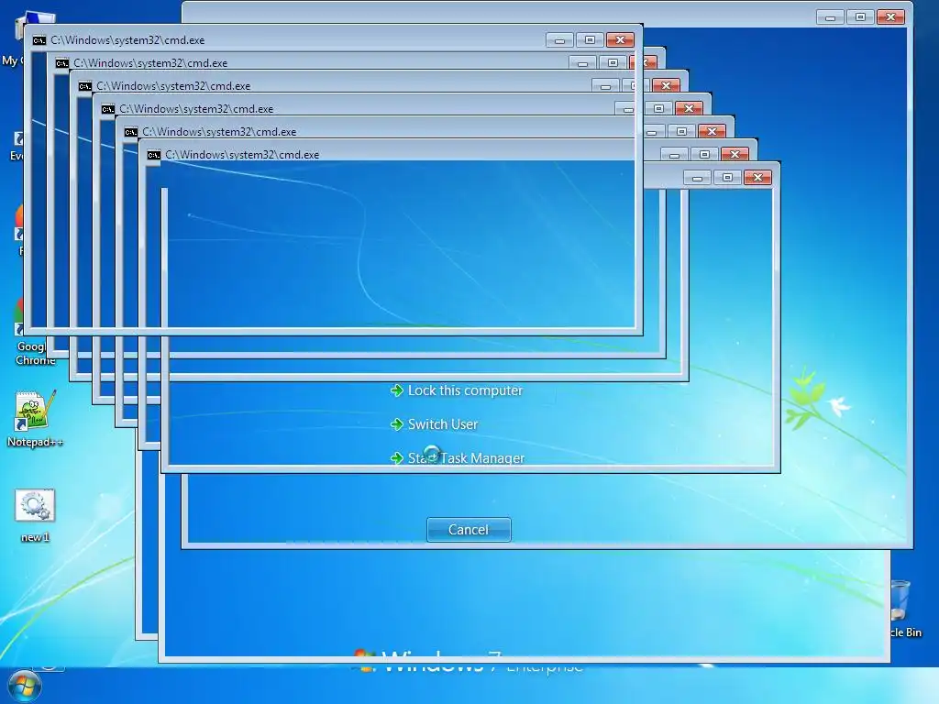
Task: Close the rearmost window containing Cancel button
Action: click(890, 17)
